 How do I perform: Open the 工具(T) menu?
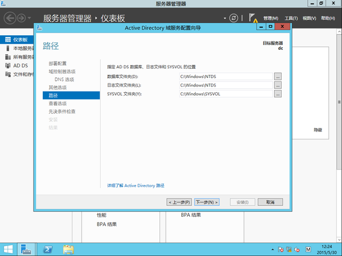click(x=291, y=18)
